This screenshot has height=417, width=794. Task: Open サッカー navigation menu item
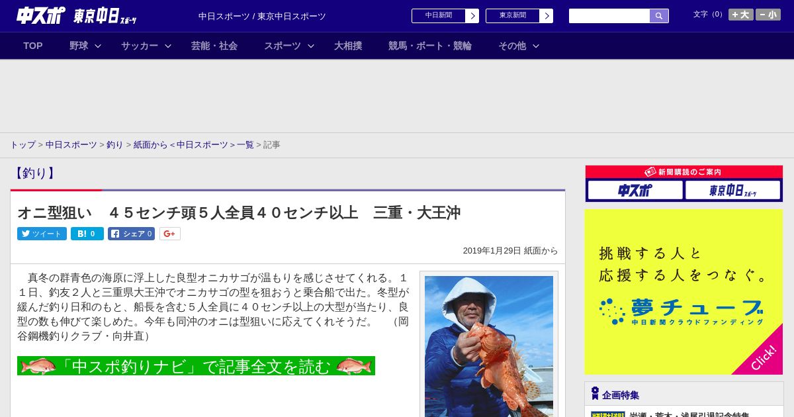pos(140,46)
